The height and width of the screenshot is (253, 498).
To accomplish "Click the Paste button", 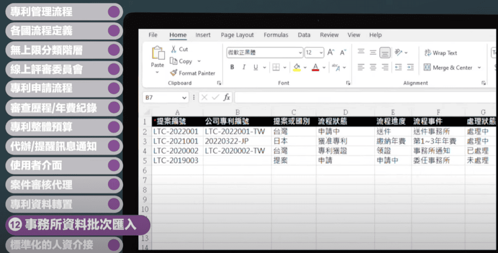I will pos(158,58).
